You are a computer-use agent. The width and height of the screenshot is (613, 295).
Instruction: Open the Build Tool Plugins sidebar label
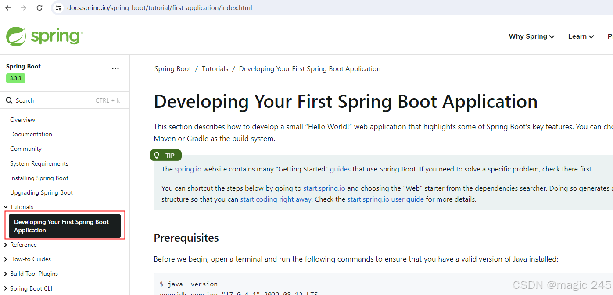pos(34,274)
